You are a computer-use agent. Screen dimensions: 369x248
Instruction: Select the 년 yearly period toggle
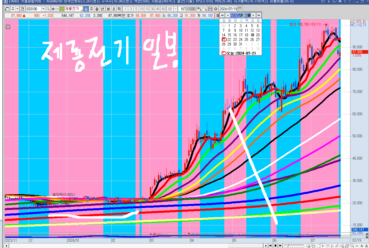102,9
